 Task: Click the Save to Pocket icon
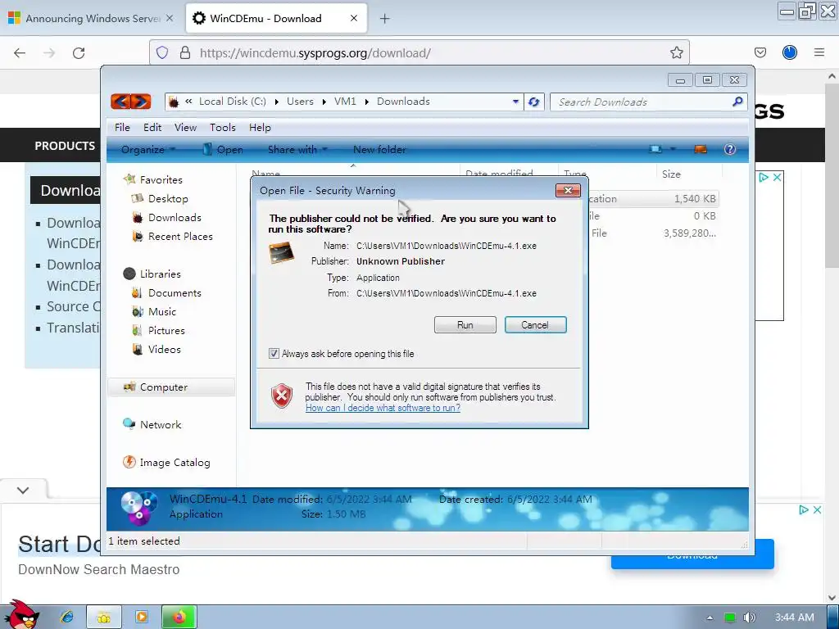(760, 52)
